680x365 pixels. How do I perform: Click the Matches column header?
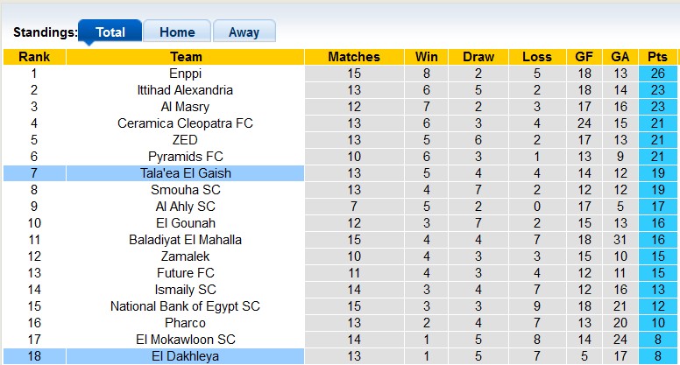click(354, 57)
